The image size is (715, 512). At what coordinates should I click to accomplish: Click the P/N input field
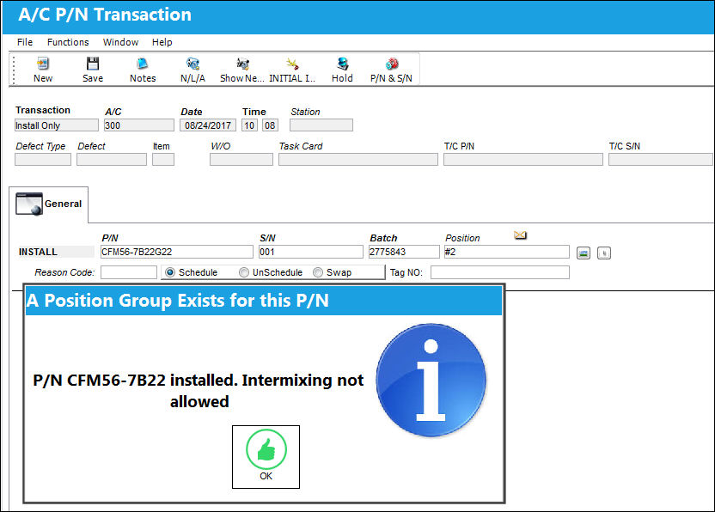pos(177,252)
